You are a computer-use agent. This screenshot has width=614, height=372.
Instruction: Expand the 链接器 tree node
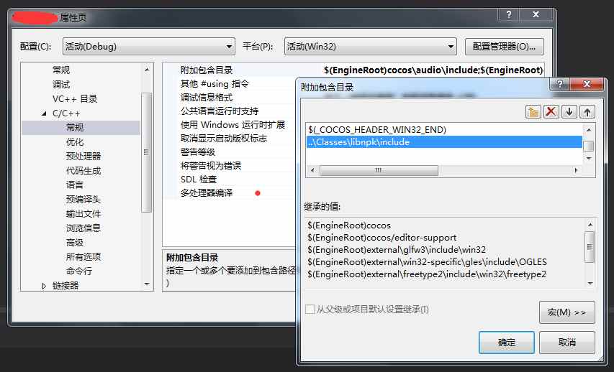(44, 286)
